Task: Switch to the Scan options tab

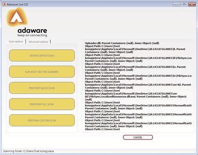Action: click(16, 42)
